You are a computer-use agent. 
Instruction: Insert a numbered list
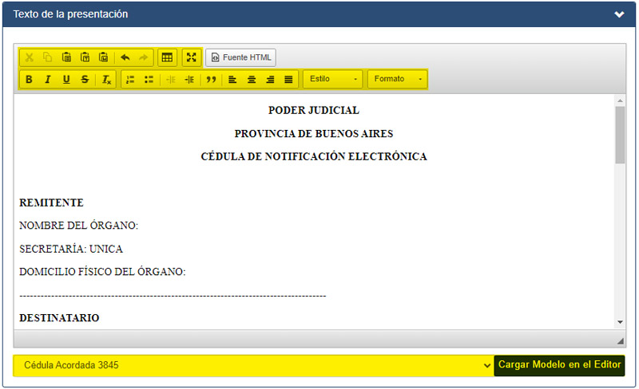131,80
